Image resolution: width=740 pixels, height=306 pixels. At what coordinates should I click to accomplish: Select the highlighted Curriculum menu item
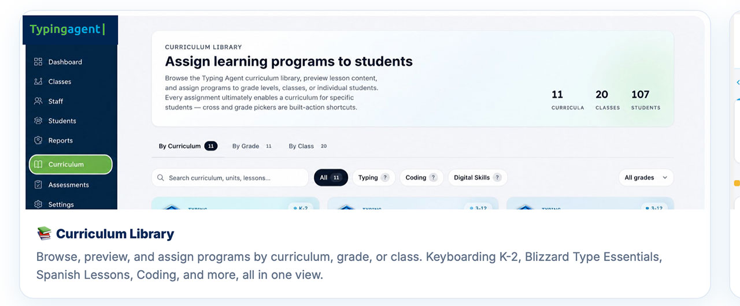pyautogui.click(x=71, y=165)
